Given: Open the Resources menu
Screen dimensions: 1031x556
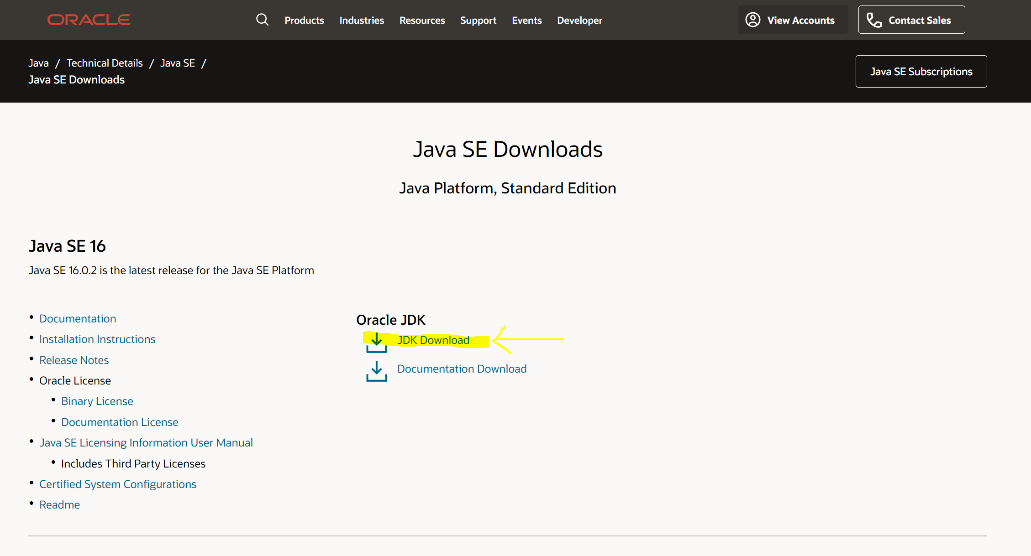Looking at the screenshot, I should click(422, 20).
